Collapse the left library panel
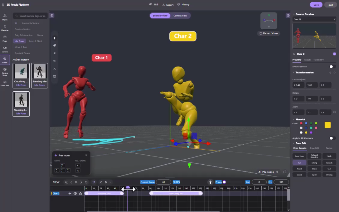339x212 pixels. point(52,16)
